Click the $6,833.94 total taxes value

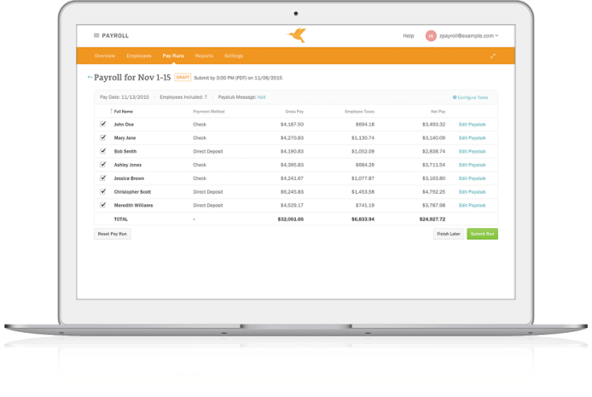363,219
